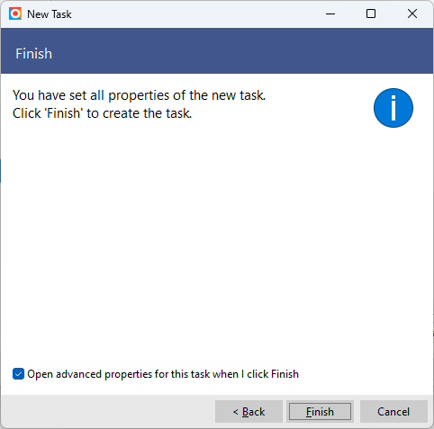Screen dimensions: 434x429
Task: Click the gray footer bar left of Back
Action: tap(108, 412)
